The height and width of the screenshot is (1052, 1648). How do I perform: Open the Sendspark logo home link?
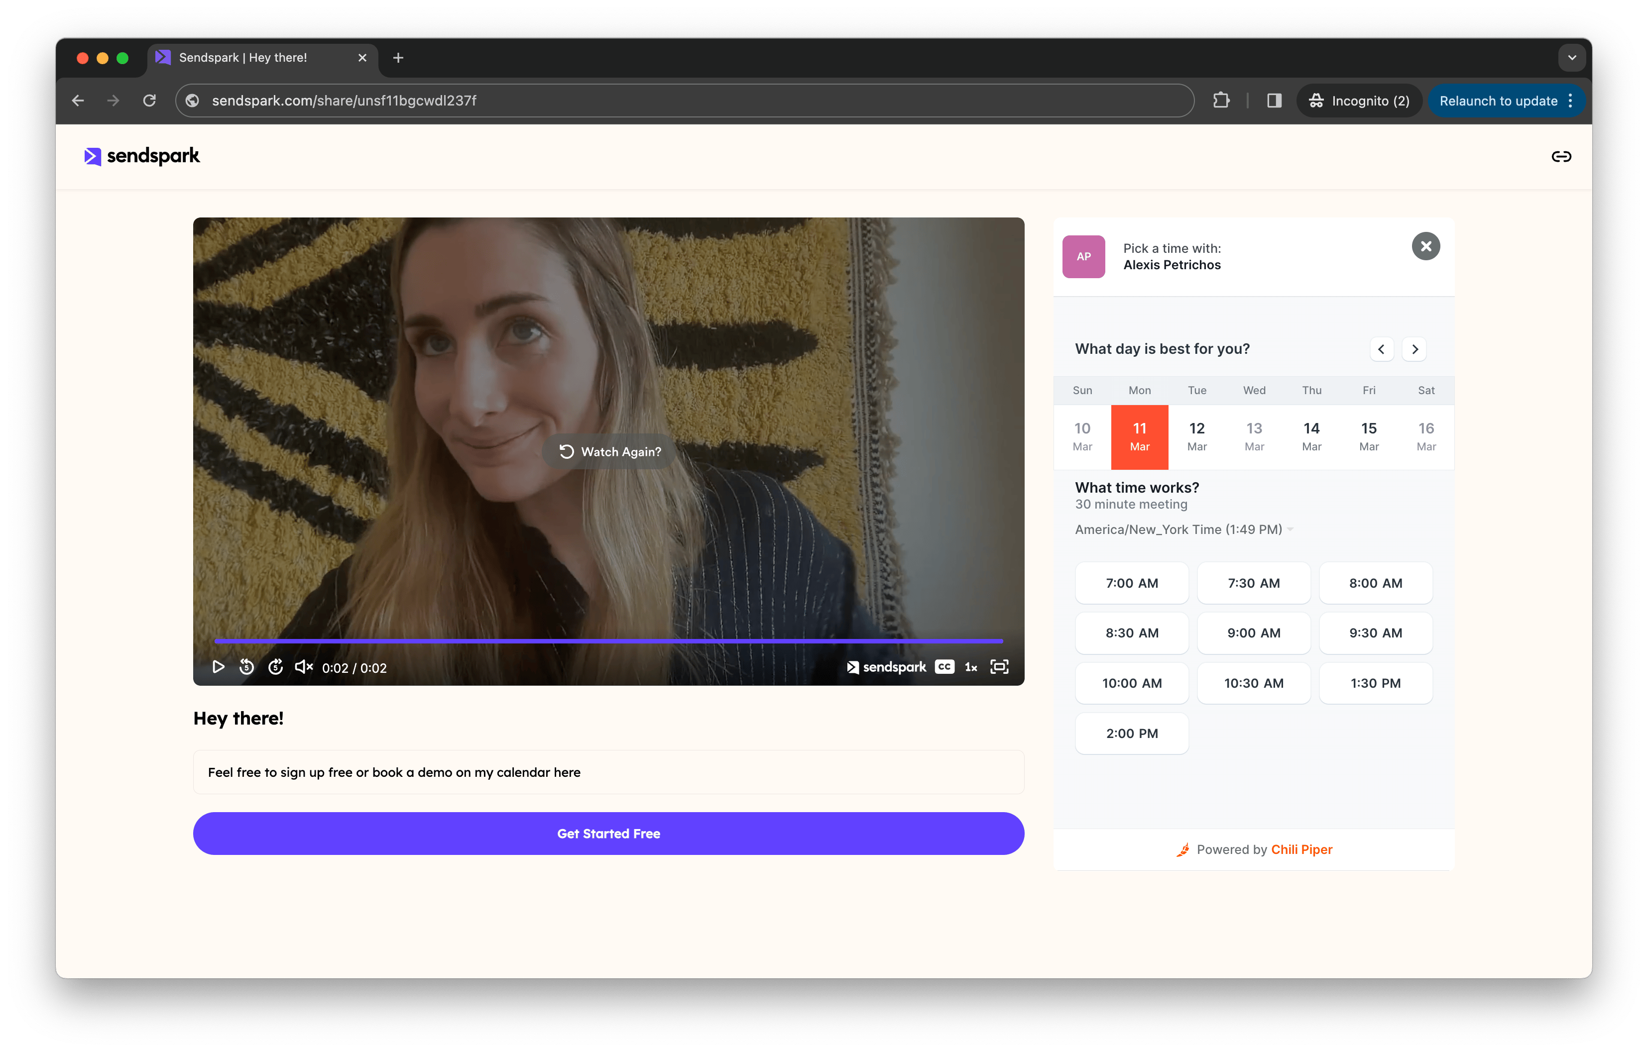click(x=142, y=156)
